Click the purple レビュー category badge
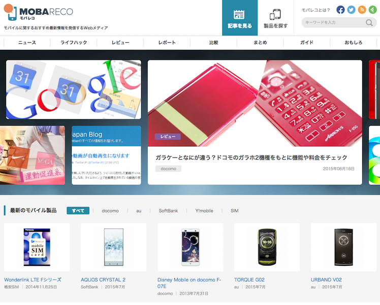 coord(168,137)
